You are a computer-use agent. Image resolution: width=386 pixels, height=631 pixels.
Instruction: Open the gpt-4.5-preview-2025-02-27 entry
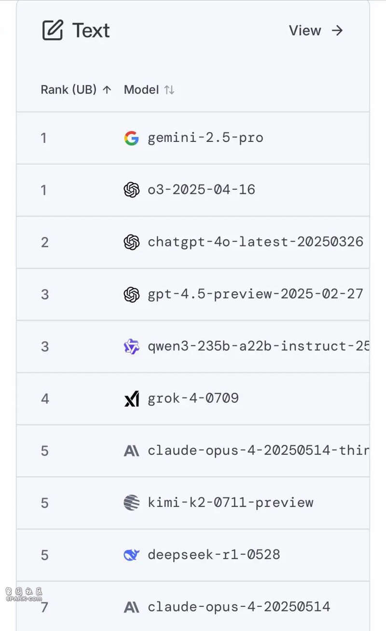pyautogui.click(x=255, y=294)
